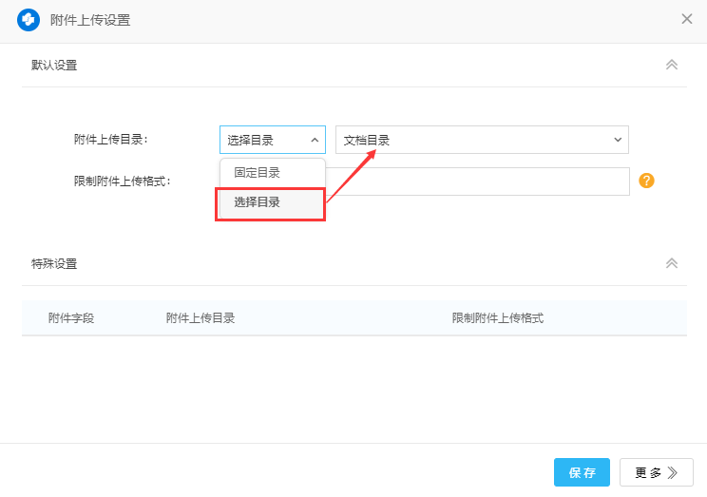Click the 附件上传目录: form label
The image size is (707, 497).
tap(111, 140)
